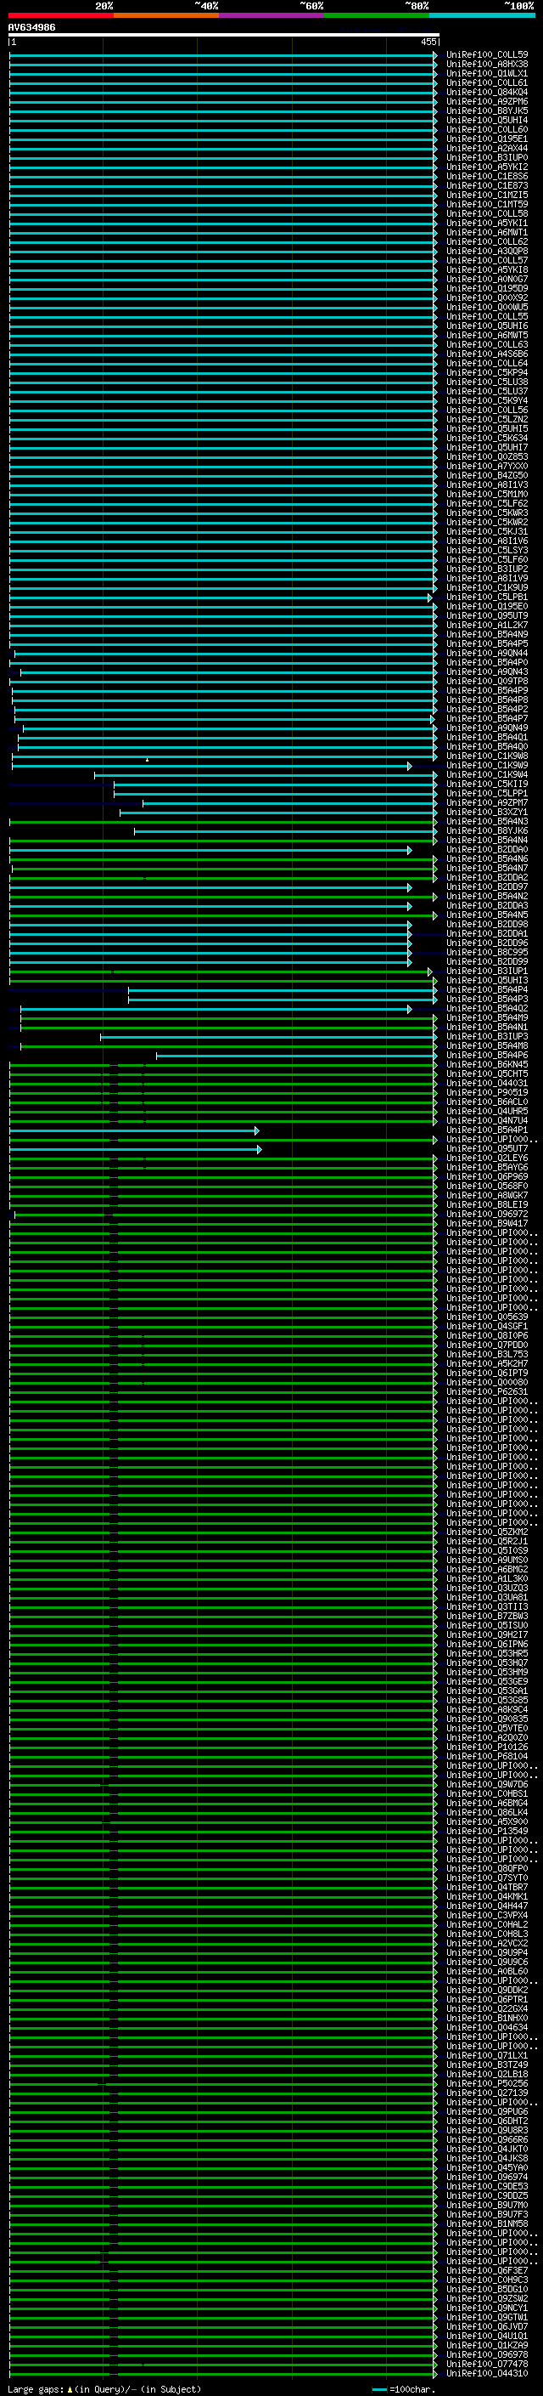Click hit label UniRef100_Q5UHI4
543x2396 pixels.
(x=487, y=120)
